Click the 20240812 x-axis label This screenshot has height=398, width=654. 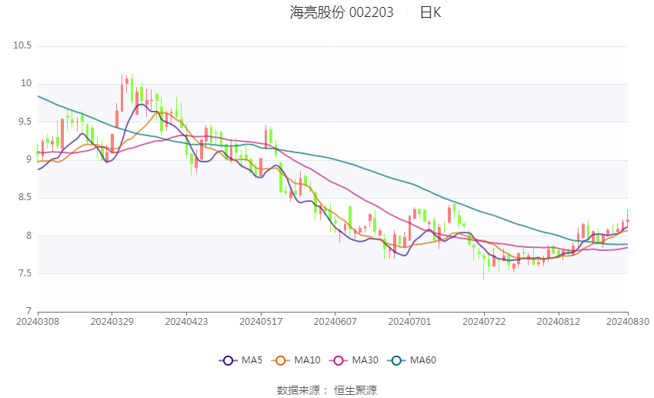pos(558,322)
